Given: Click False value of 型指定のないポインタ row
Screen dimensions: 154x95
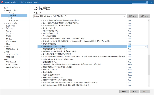Looking at the screenshot, I should point(130,65).
